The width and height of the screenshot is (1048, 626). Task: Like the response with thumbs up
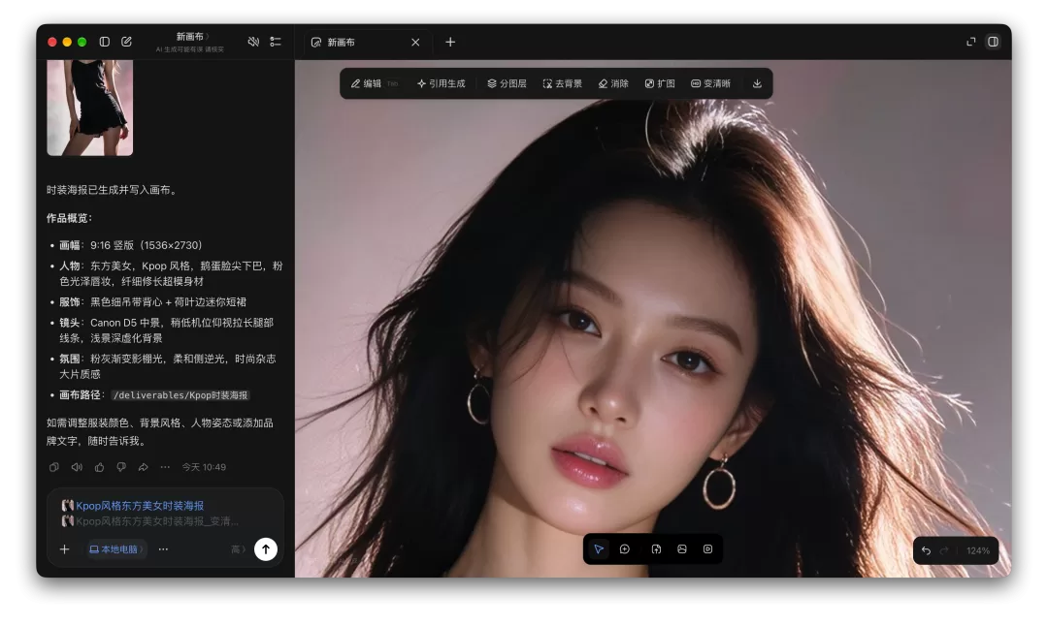coord(99,467)
